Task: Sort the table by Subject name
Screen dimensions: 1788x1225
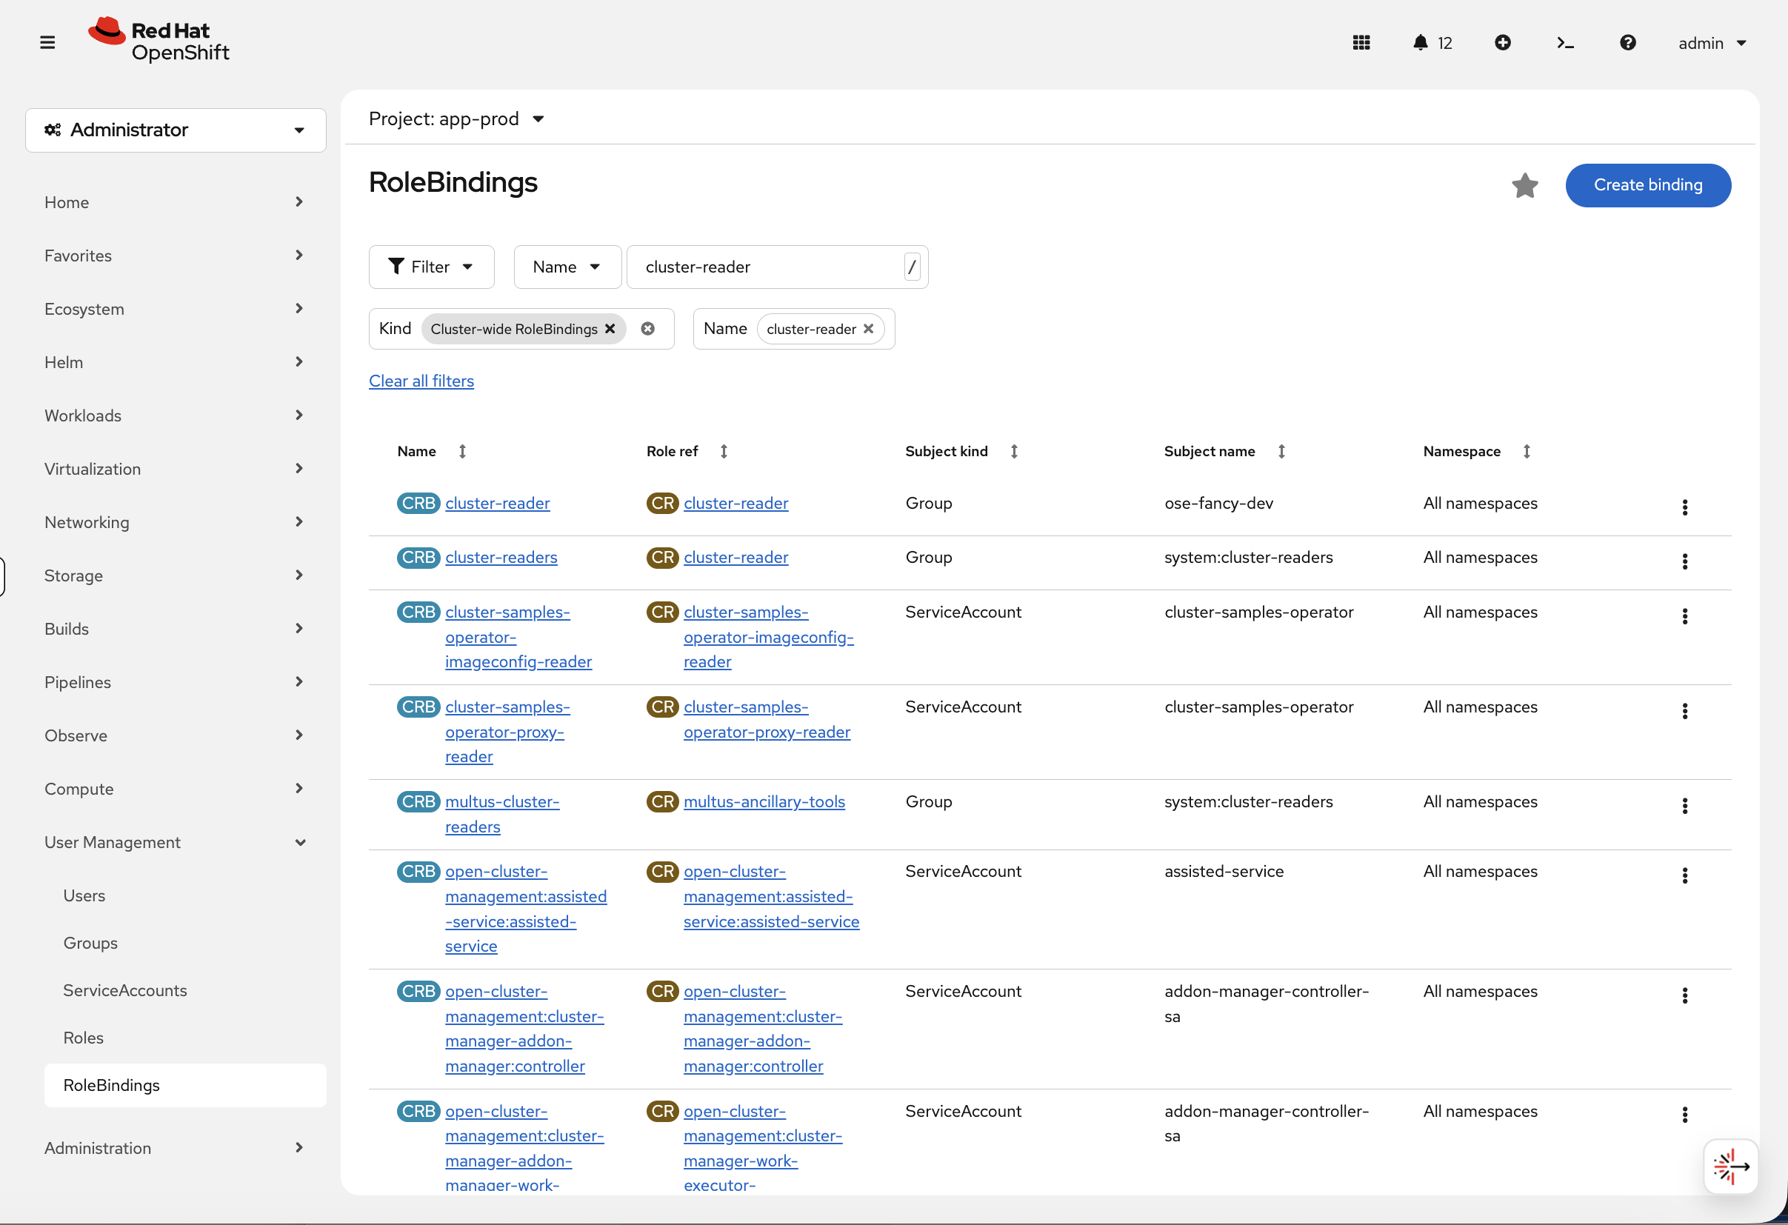Action: 1281,451
